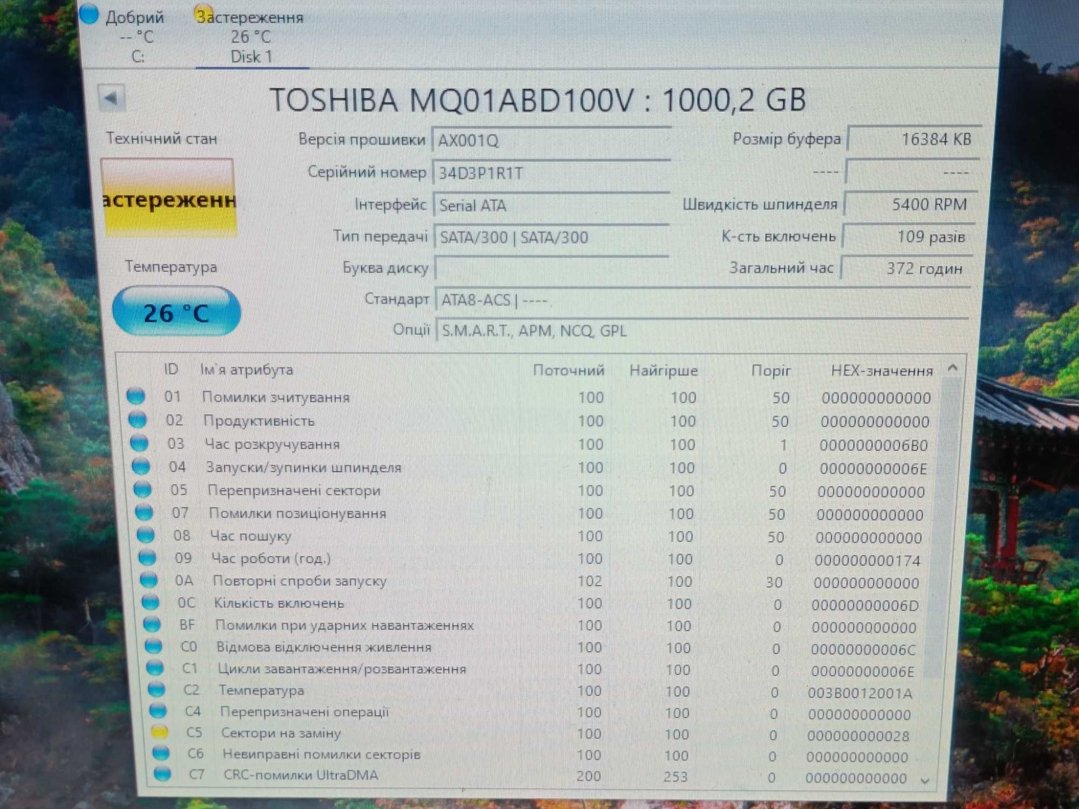
Task: Click the firmware field AX001Q
Action: pos(551,141)
